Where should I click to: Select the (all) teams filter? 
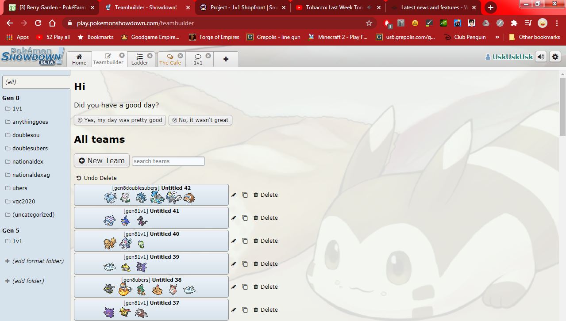click(36, 82)
